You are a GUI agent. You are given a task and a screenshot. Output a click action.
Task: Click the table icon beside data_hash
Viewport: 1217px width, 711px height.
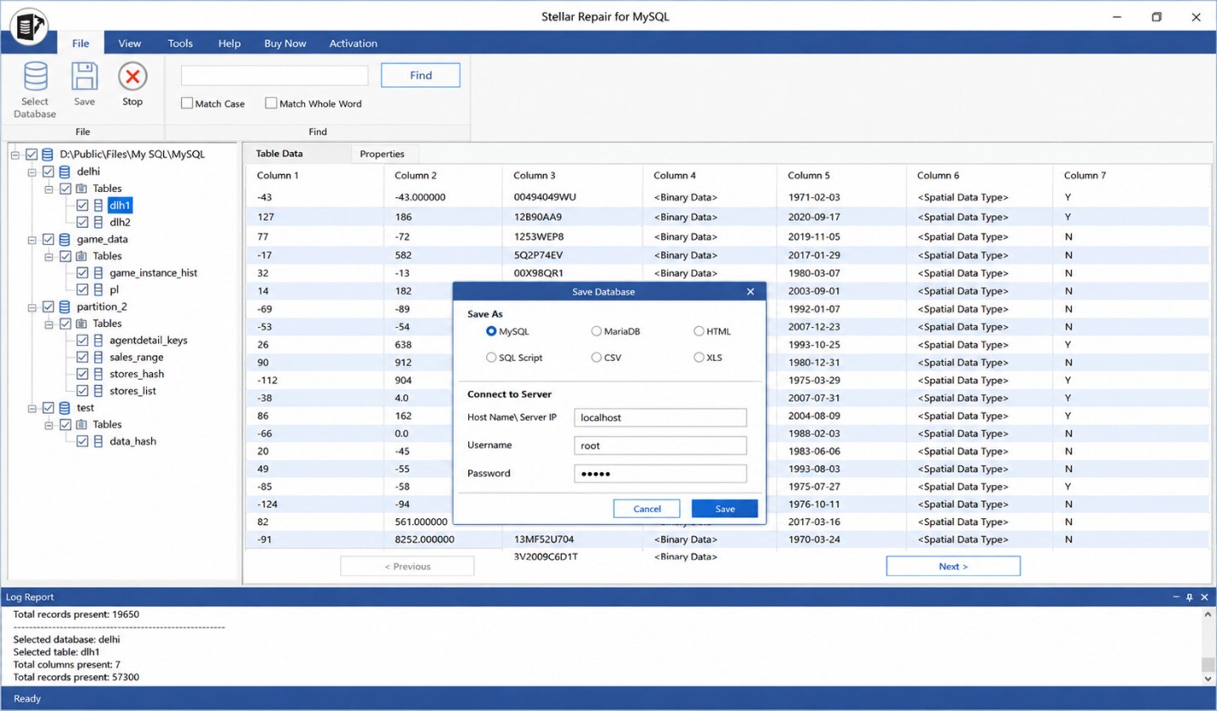[99, 441]
